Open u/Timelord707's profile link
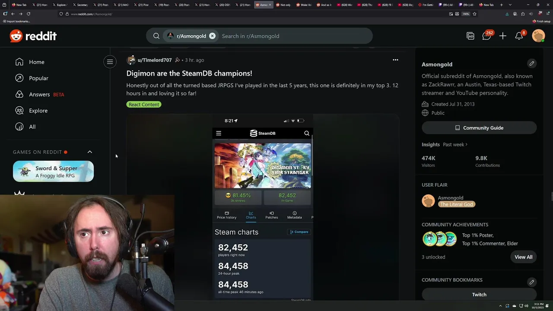The width and height of the screenshot is (553, 311). [154, 60]
